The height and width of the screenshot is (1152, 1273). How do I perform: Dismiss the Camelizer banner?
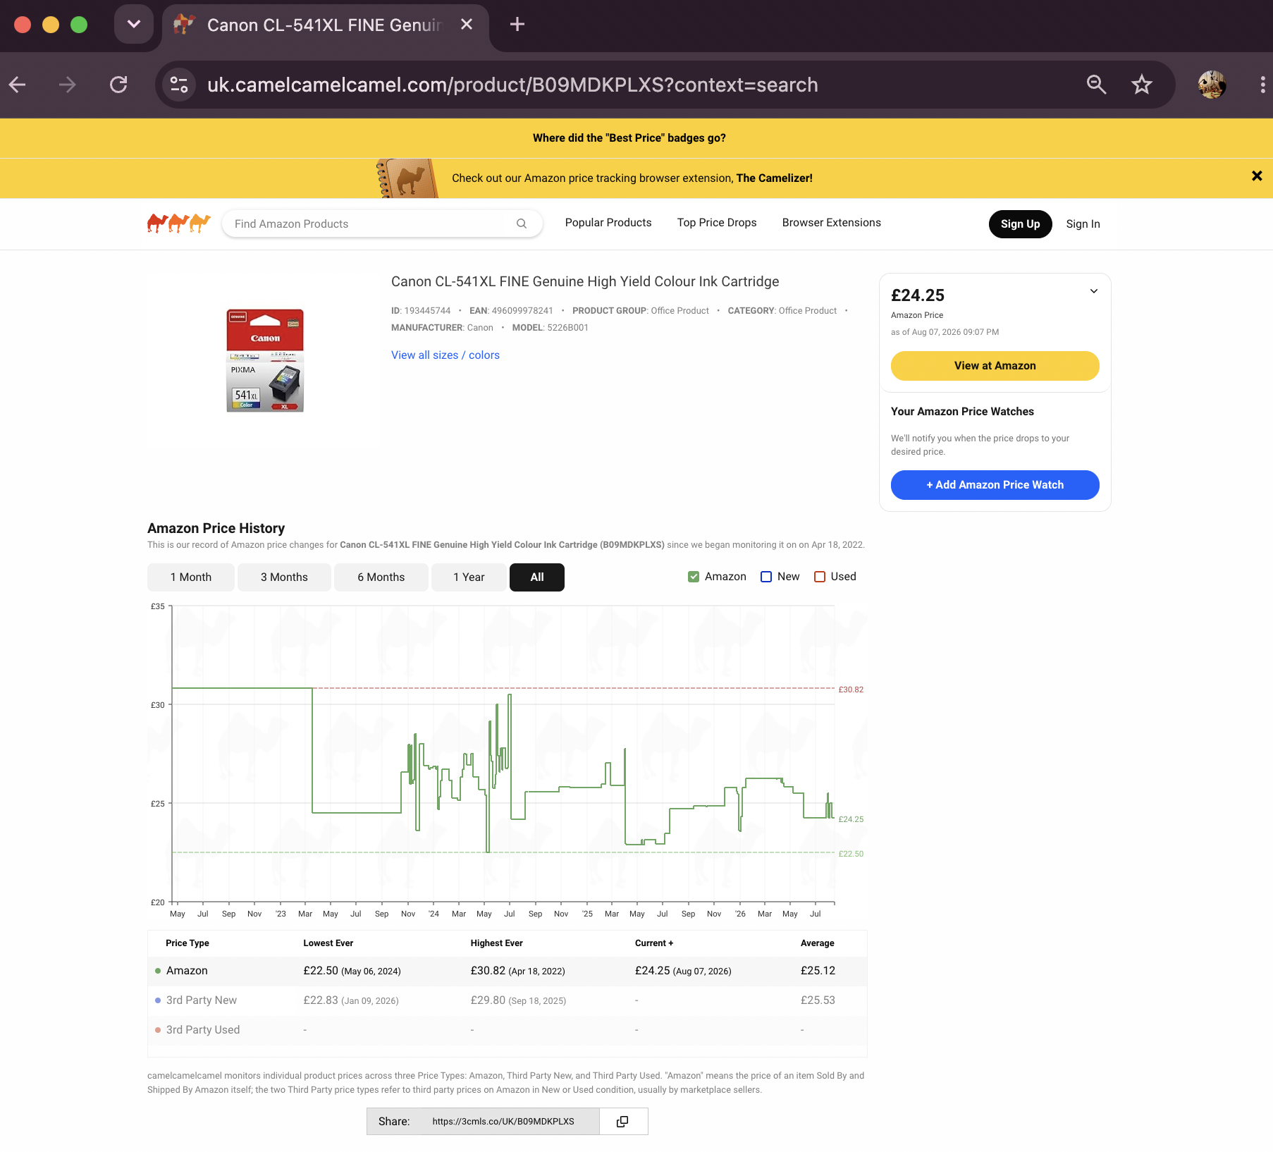tap(1257, 176)
